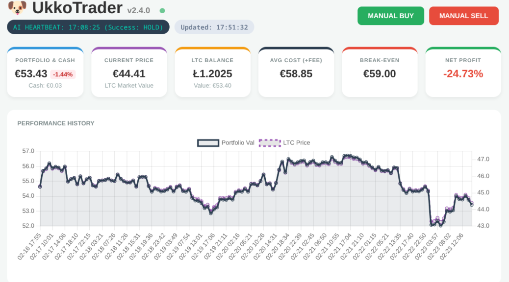Toggle the LTC Price series label
509x282 pixels.
(297, 142)
